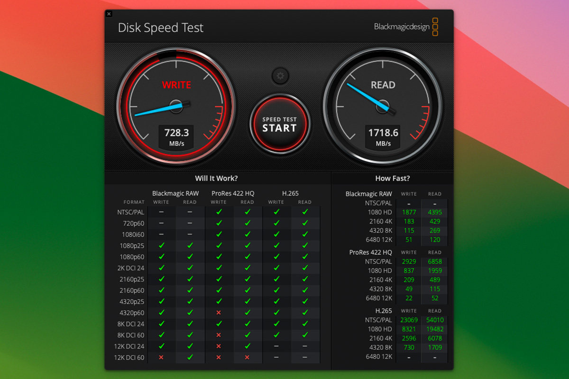Viewport: 569px width, 379px height.
Task: Click the green check for 2160p60 H.265 write
Action: click(x=276, y=290)
